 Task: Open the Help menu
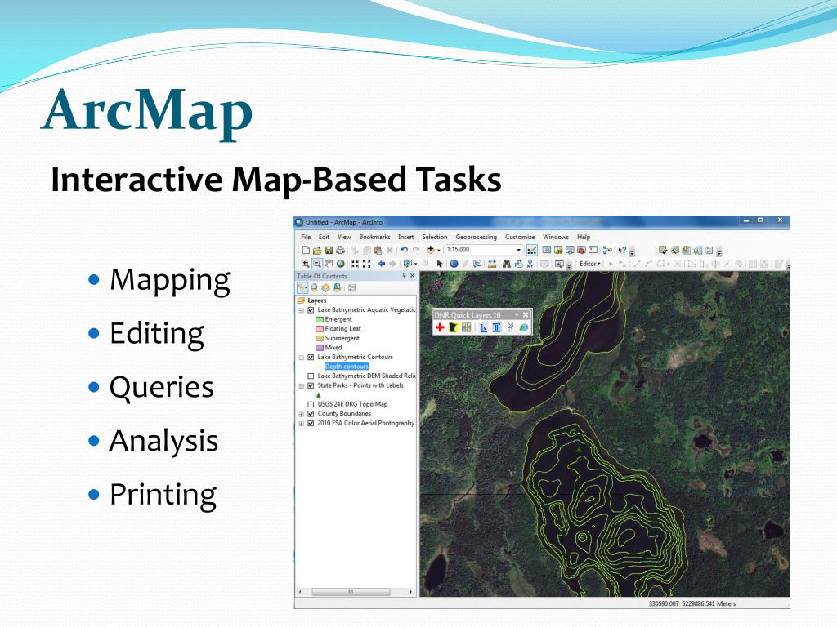tap(584, 237)
